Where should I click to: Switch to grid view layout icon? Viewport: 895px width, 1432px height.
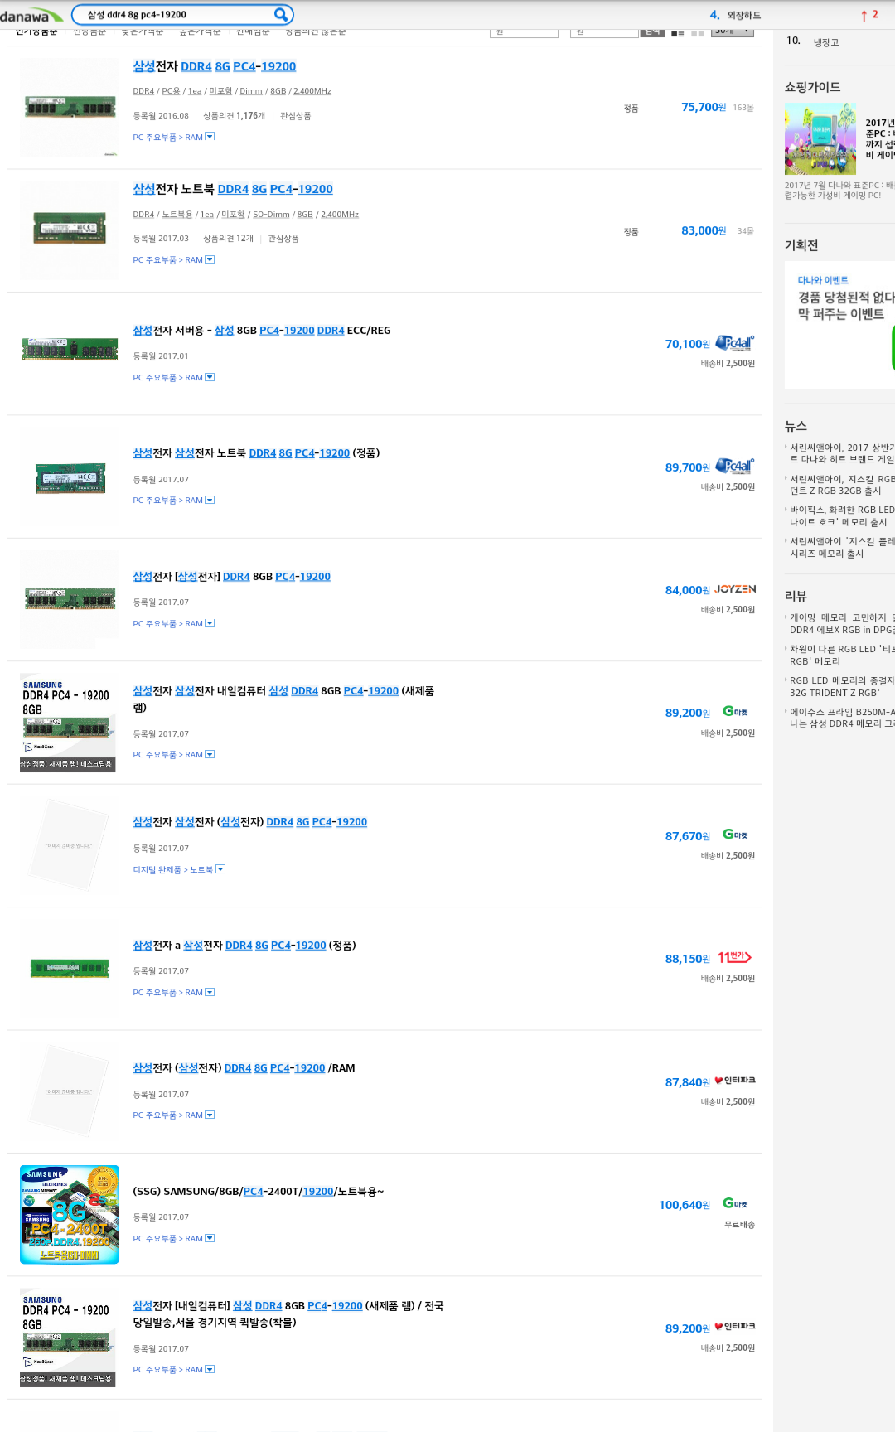pos(697,33)
